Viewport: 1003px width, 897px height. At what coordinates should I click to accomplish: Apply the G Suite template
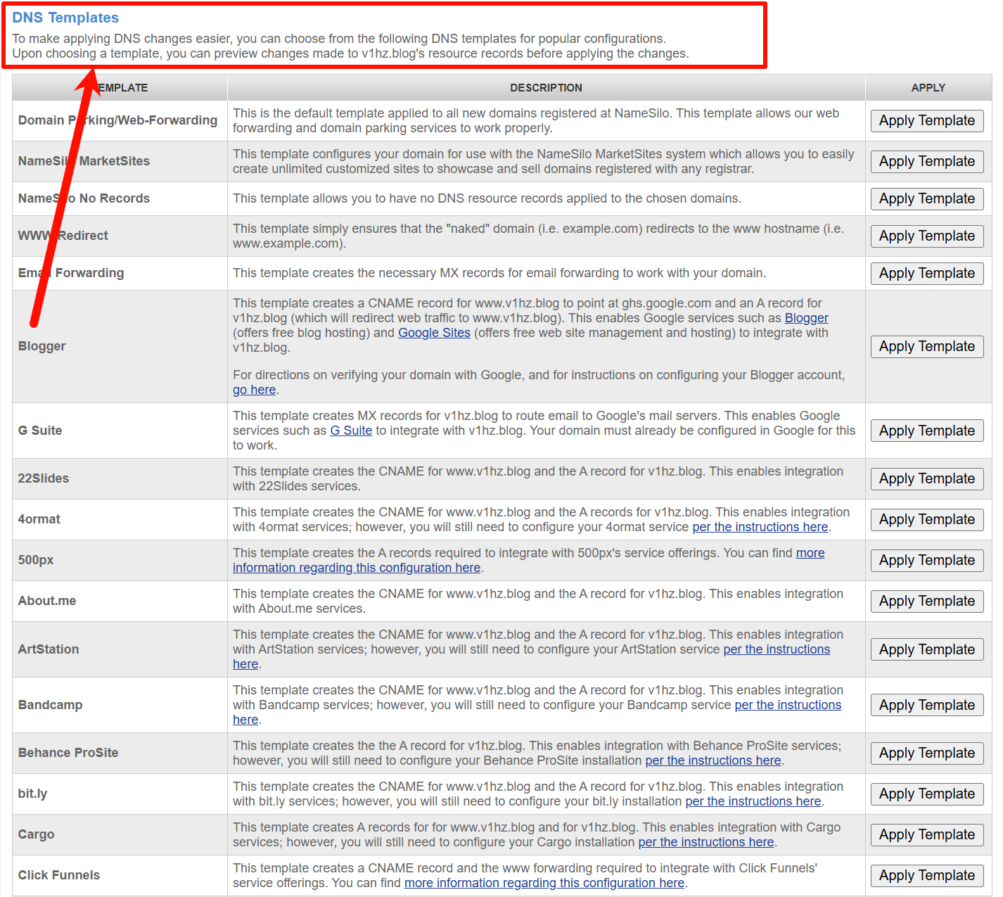point(926,431)
